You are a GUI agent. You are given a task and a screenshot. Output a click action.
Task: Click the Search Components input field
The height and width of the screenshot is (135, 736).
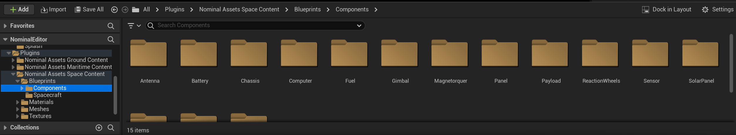[x=252, y=25]
